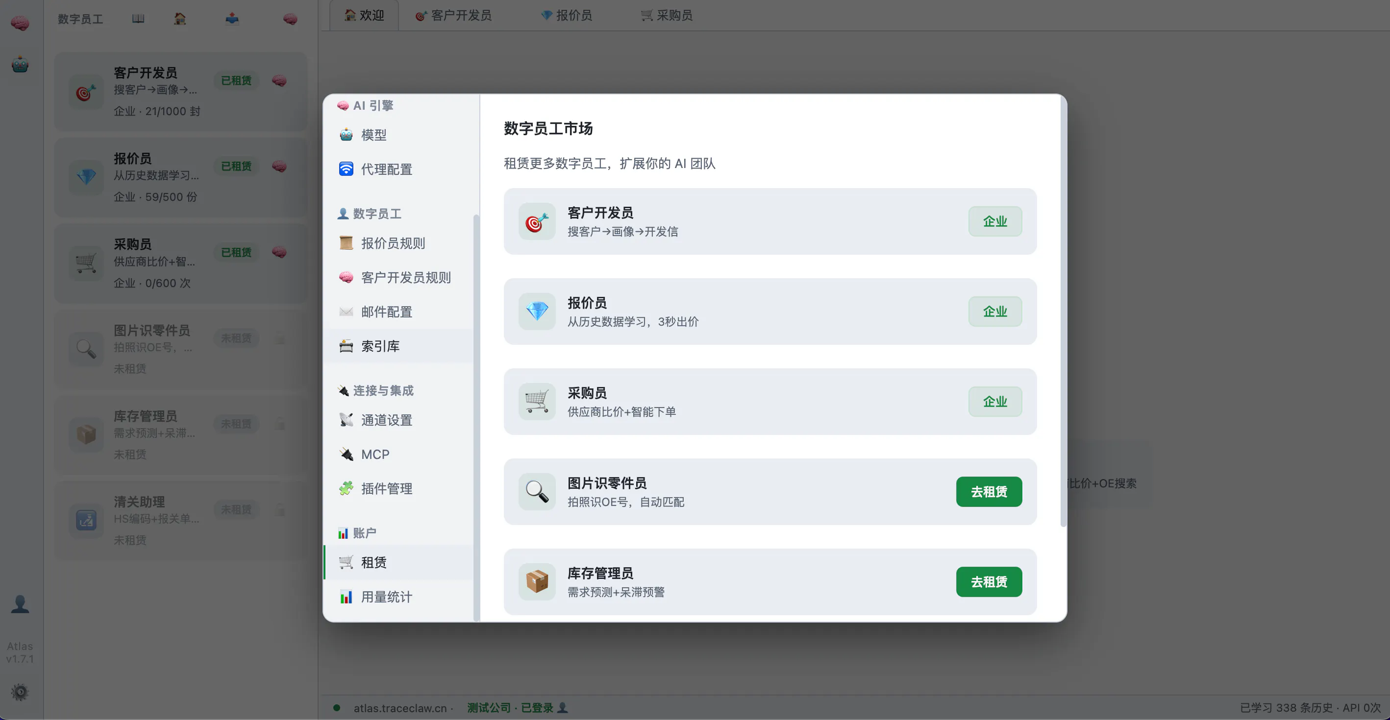Click 未租赁 badge on 图片识零件员 sidebar card

[x=236, y=338]
